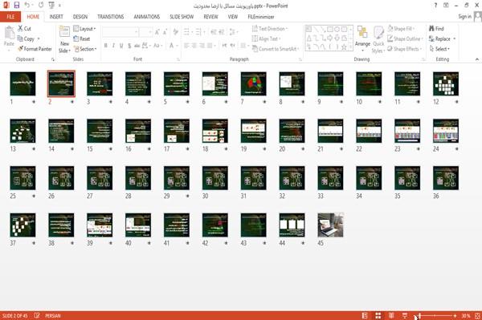The height and width of the screenshot is (320, 482).
Task: Click the New Slide icon
Action: click(64, 32)
